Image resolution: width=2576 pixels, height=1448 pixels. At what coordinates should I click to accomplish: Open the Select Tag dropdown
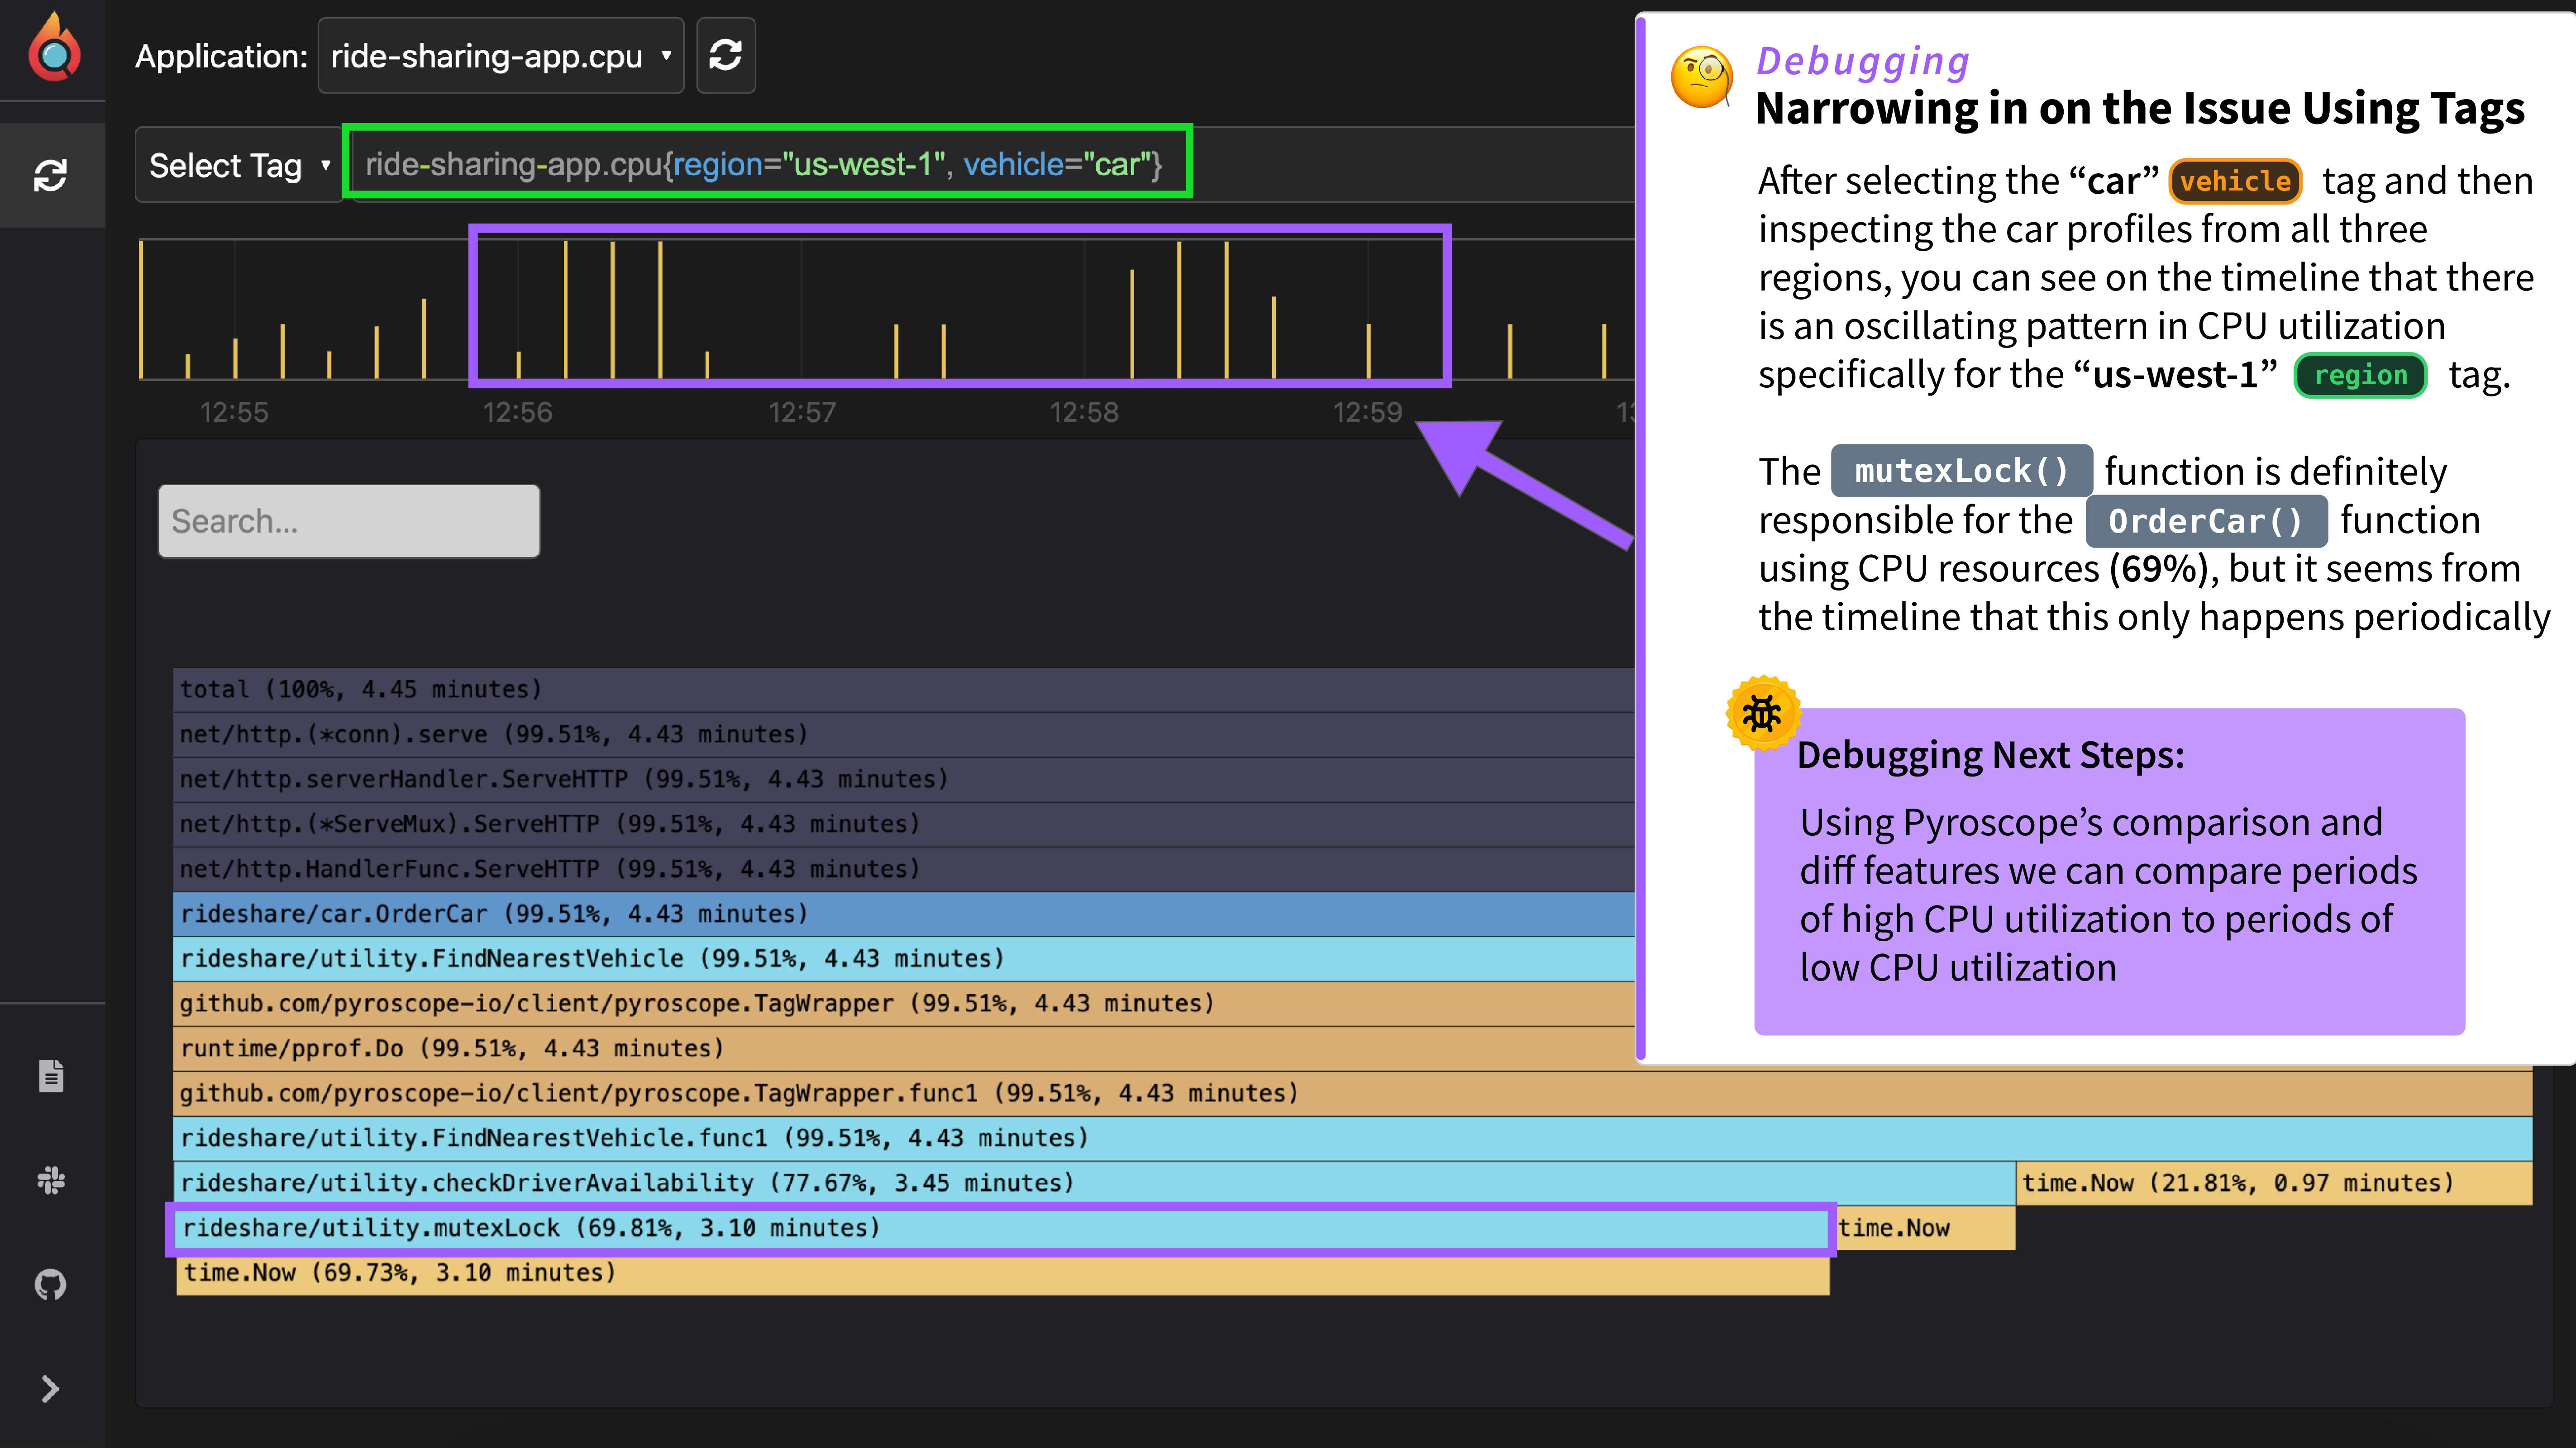[239, 165]
